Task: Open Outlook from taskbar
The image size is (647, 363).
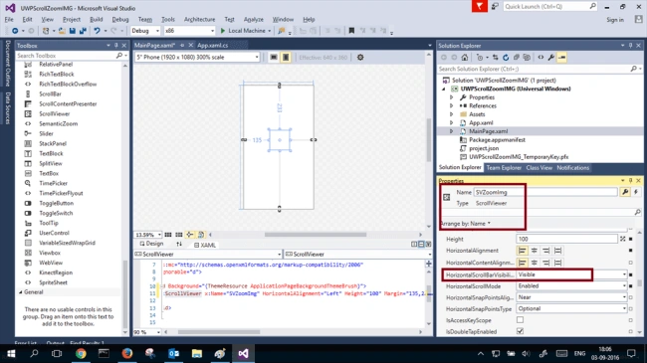Action: pos(174,353)
